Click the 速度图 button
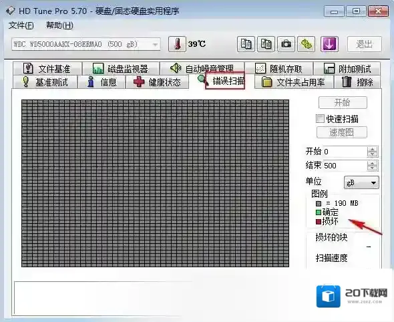Screen dimensions: 394x322 click(342, 132)
